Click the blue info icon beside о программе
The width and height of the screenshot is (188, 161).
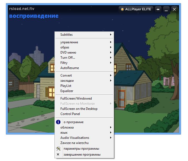58,122
